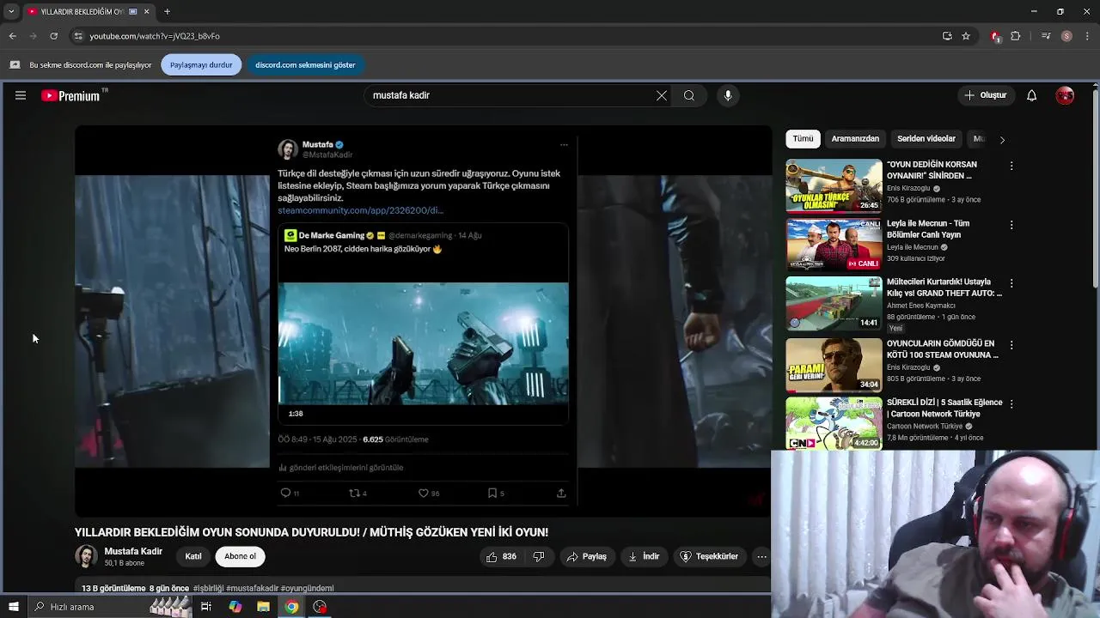Click 'Katıl' join button
The height and width of the screenshot is (618, 1100).
click(193, 556)
